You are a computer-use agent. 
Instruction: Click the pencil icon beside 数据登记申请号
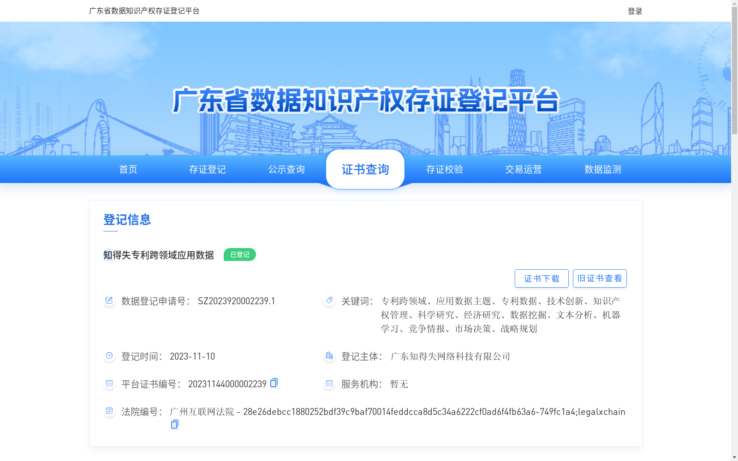coord(109,301)
